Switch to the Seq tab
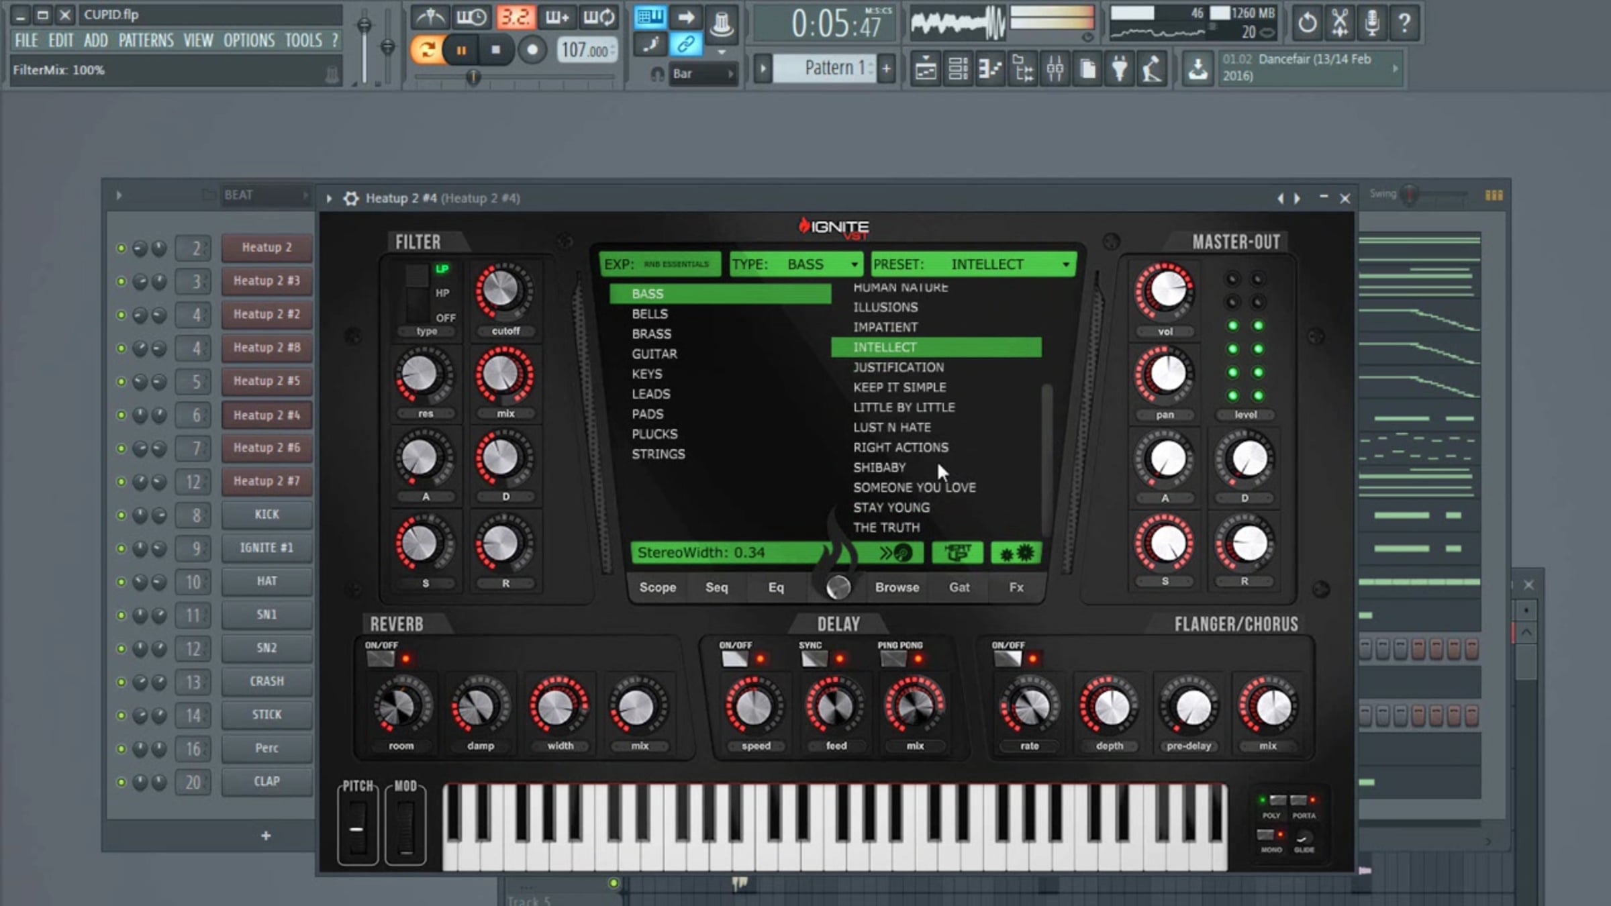This screenshot has height=906, width=1611. (x=716, y=587)
